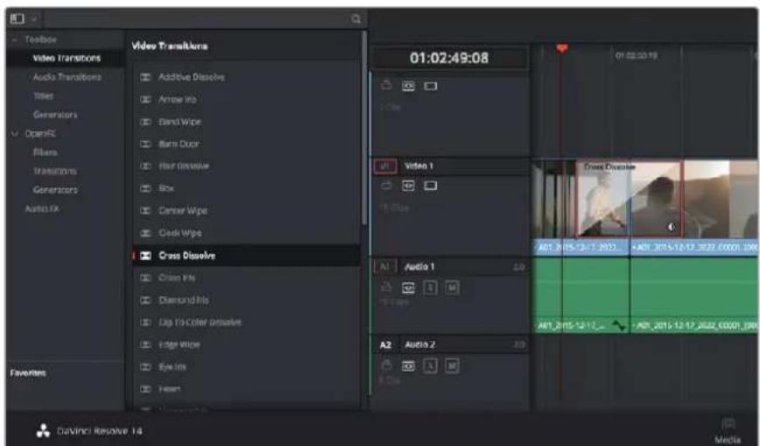Lock the Video 1 track

386,186
